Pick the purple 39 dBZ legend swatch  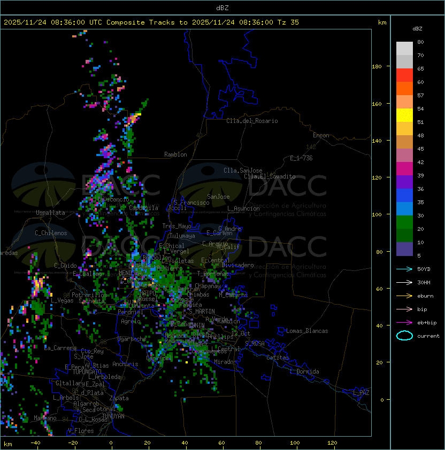coord(404,182)
